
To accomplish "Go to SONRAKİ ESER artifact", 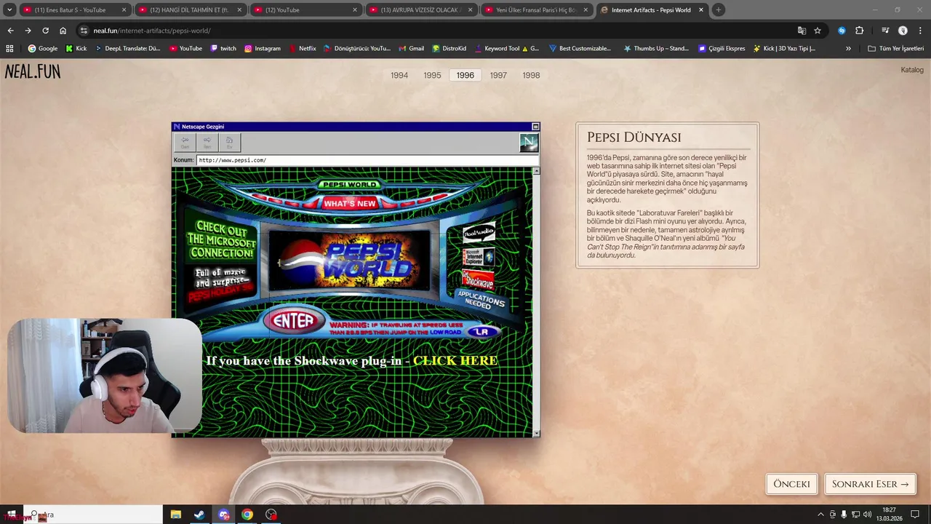I will (870, 484).
